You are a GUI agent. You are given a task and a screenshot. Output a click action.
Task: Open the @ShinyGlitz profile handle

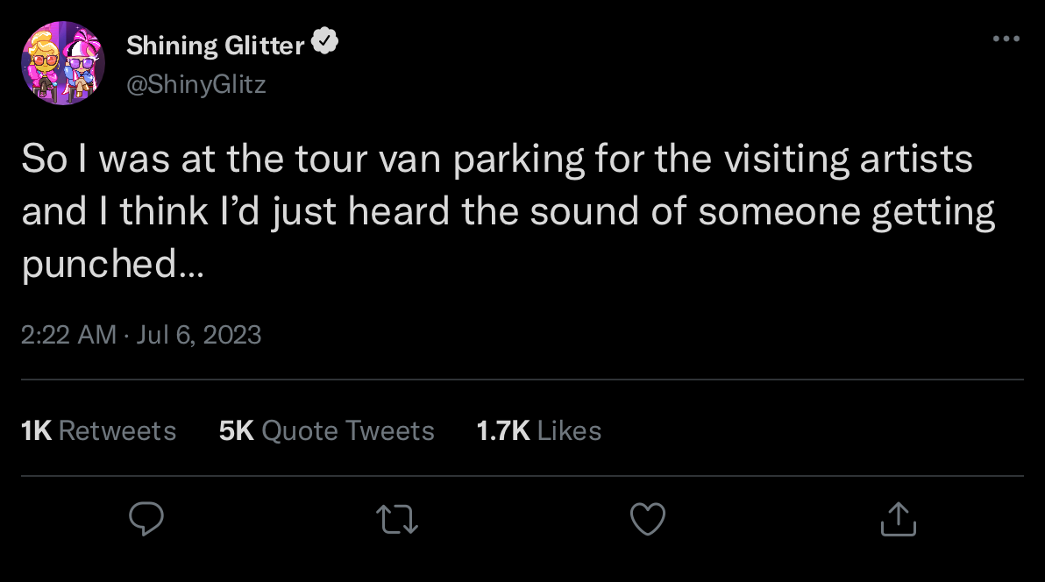(x=196, y=84)
